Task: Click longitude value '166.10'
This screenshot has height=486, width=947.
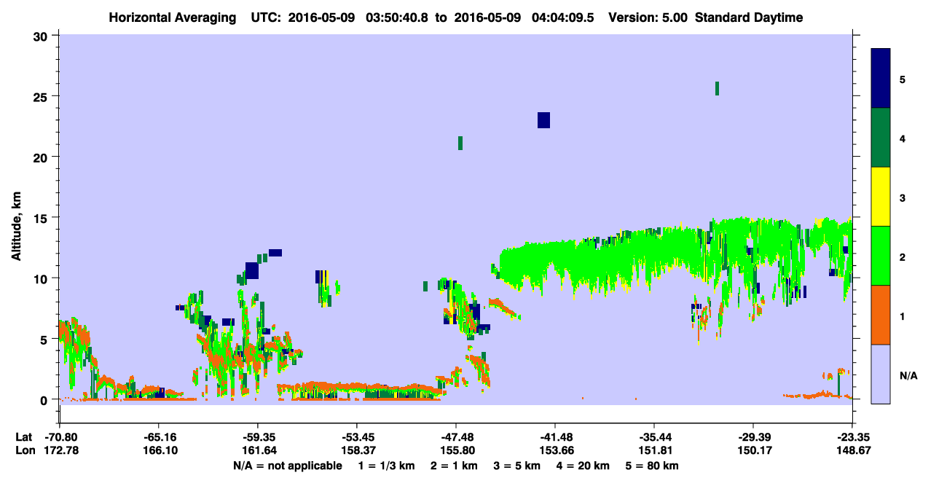Action: click(159, 450)
